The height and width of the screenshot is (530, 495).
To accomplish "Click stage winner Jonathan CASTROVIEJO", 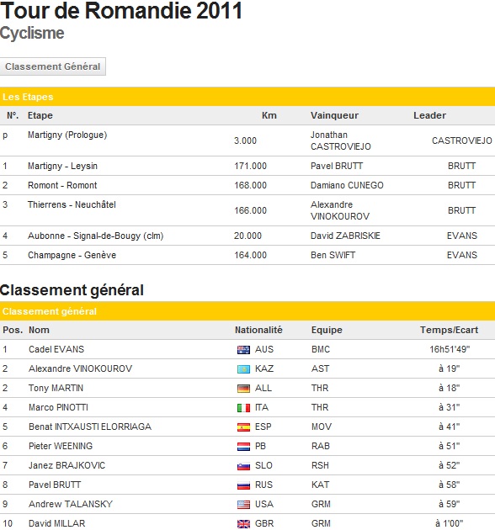I will [x=341, y=140].
